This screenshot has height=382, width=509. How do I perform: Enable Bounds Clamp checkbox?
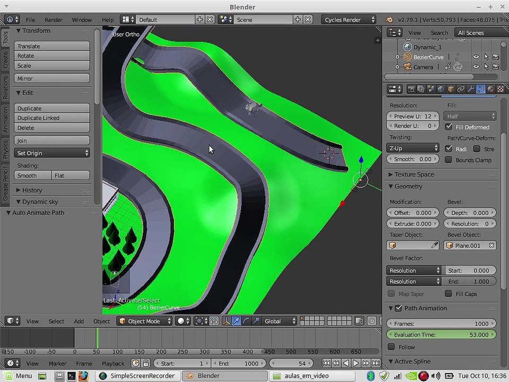[449, 160]
